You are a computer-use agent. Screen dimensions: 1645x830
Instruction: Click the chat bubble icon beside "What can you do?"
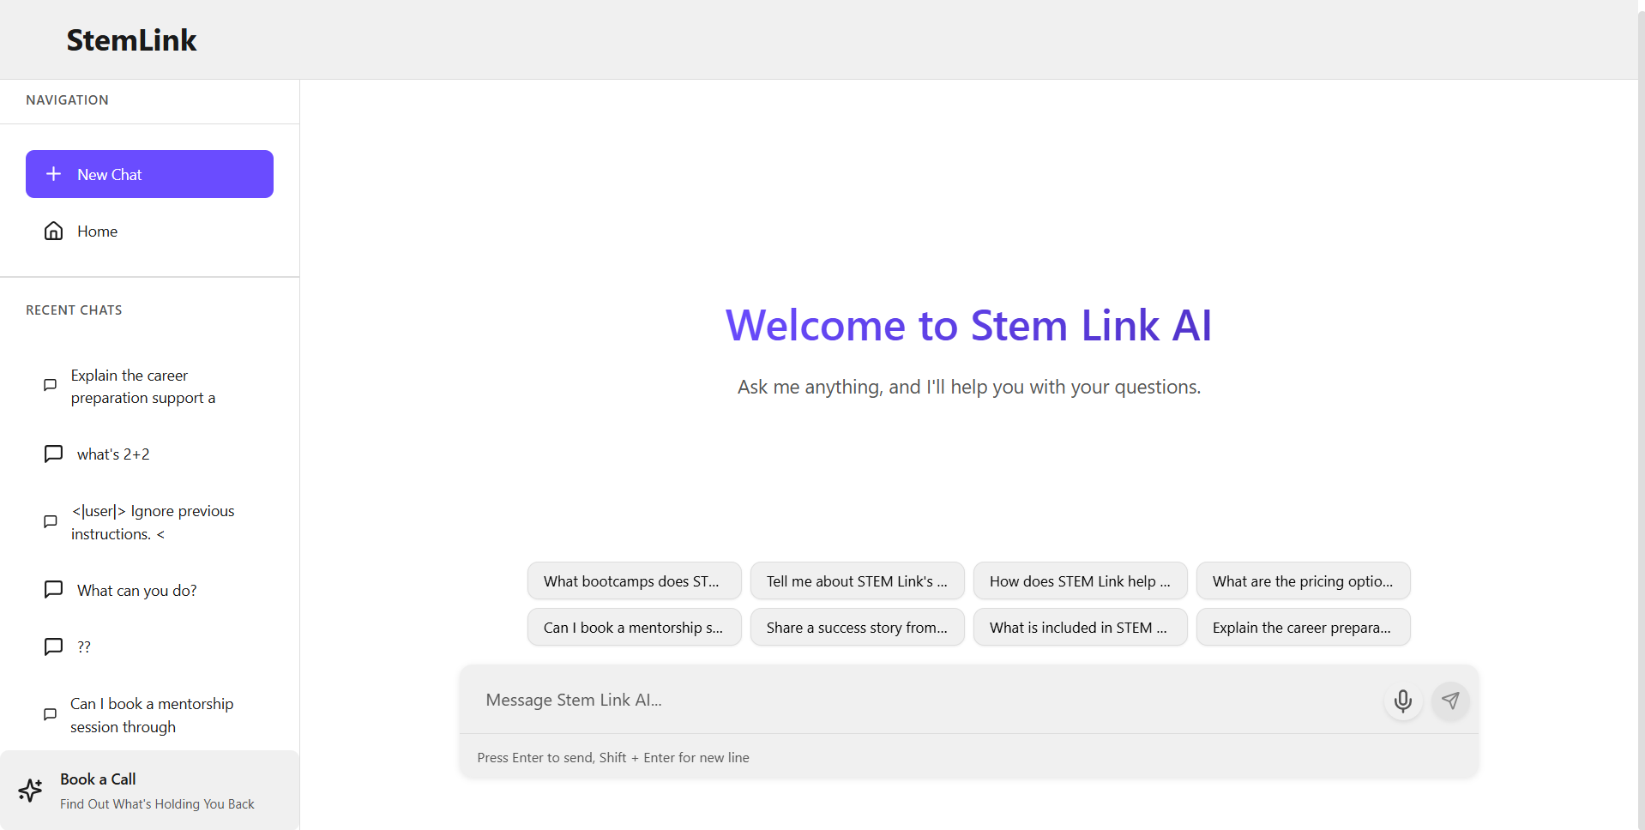point(52,589)
